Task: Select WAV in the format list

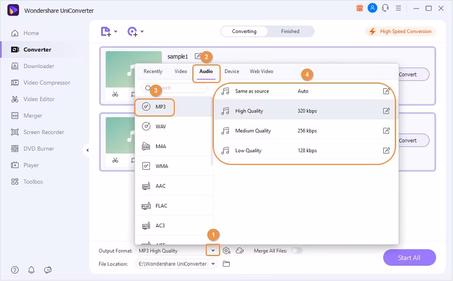Action: [174, 126]
